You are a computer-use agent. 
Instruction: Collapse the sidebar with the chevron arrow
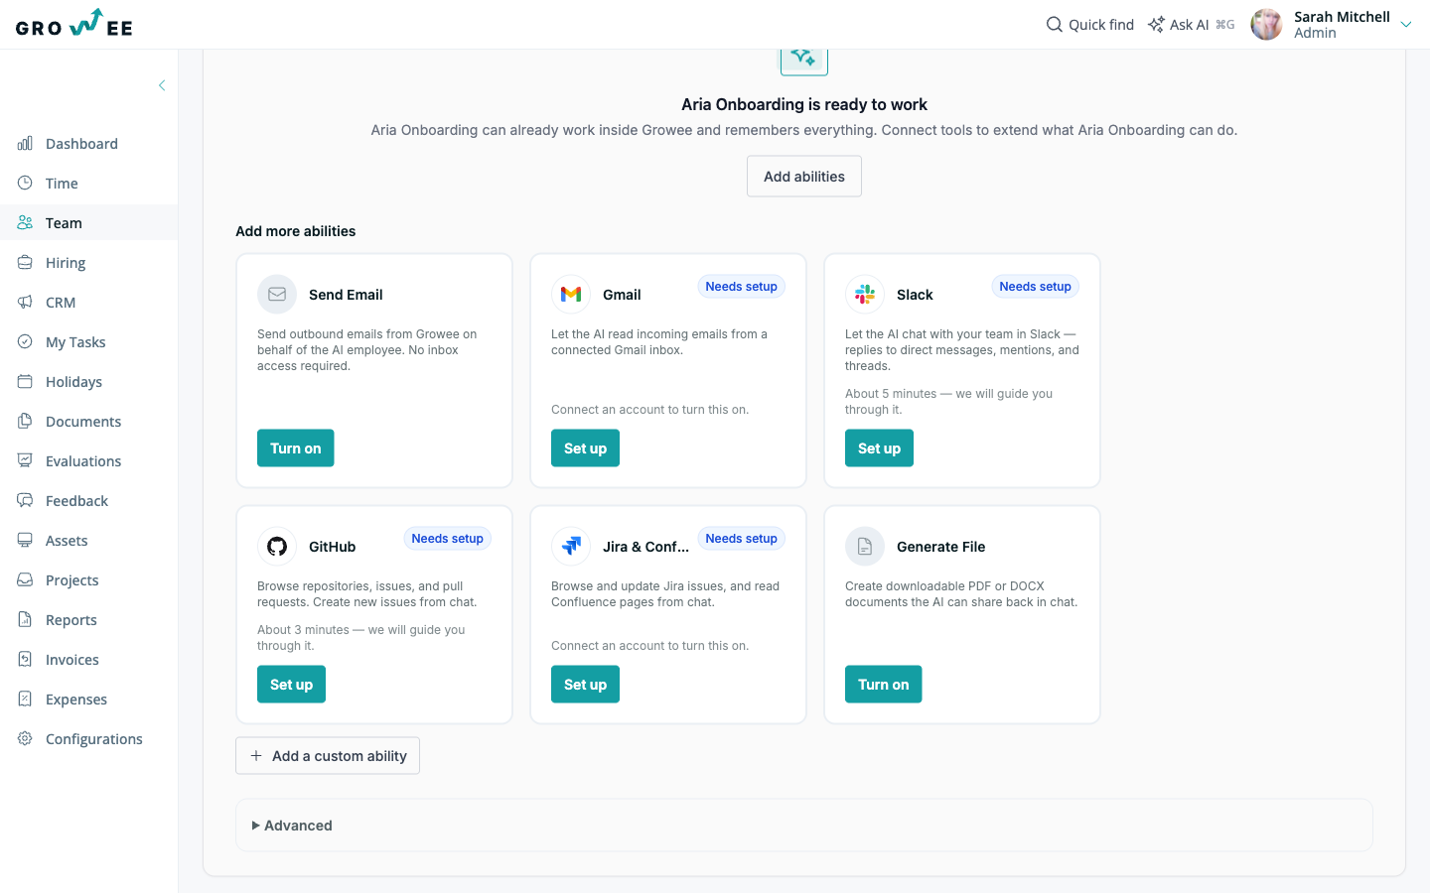pos(162,85)
